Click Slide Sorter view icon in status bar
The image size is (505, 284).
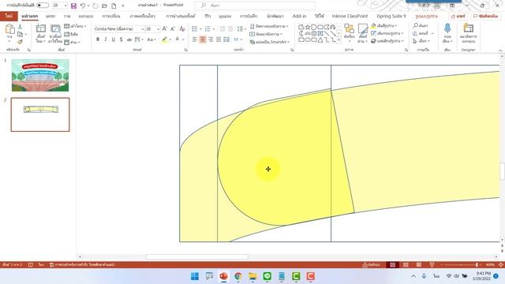point(406,265)
